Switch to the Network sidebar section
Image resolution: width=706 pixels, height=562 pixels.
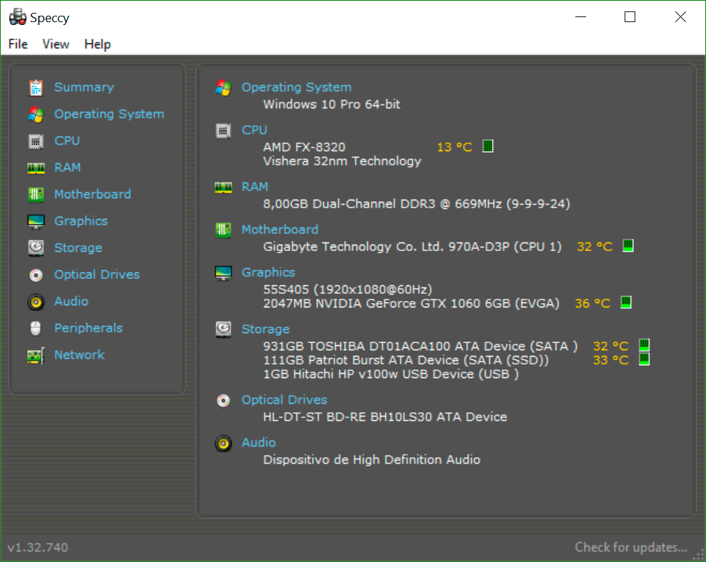pyautogui.click(x=80, y=354)
